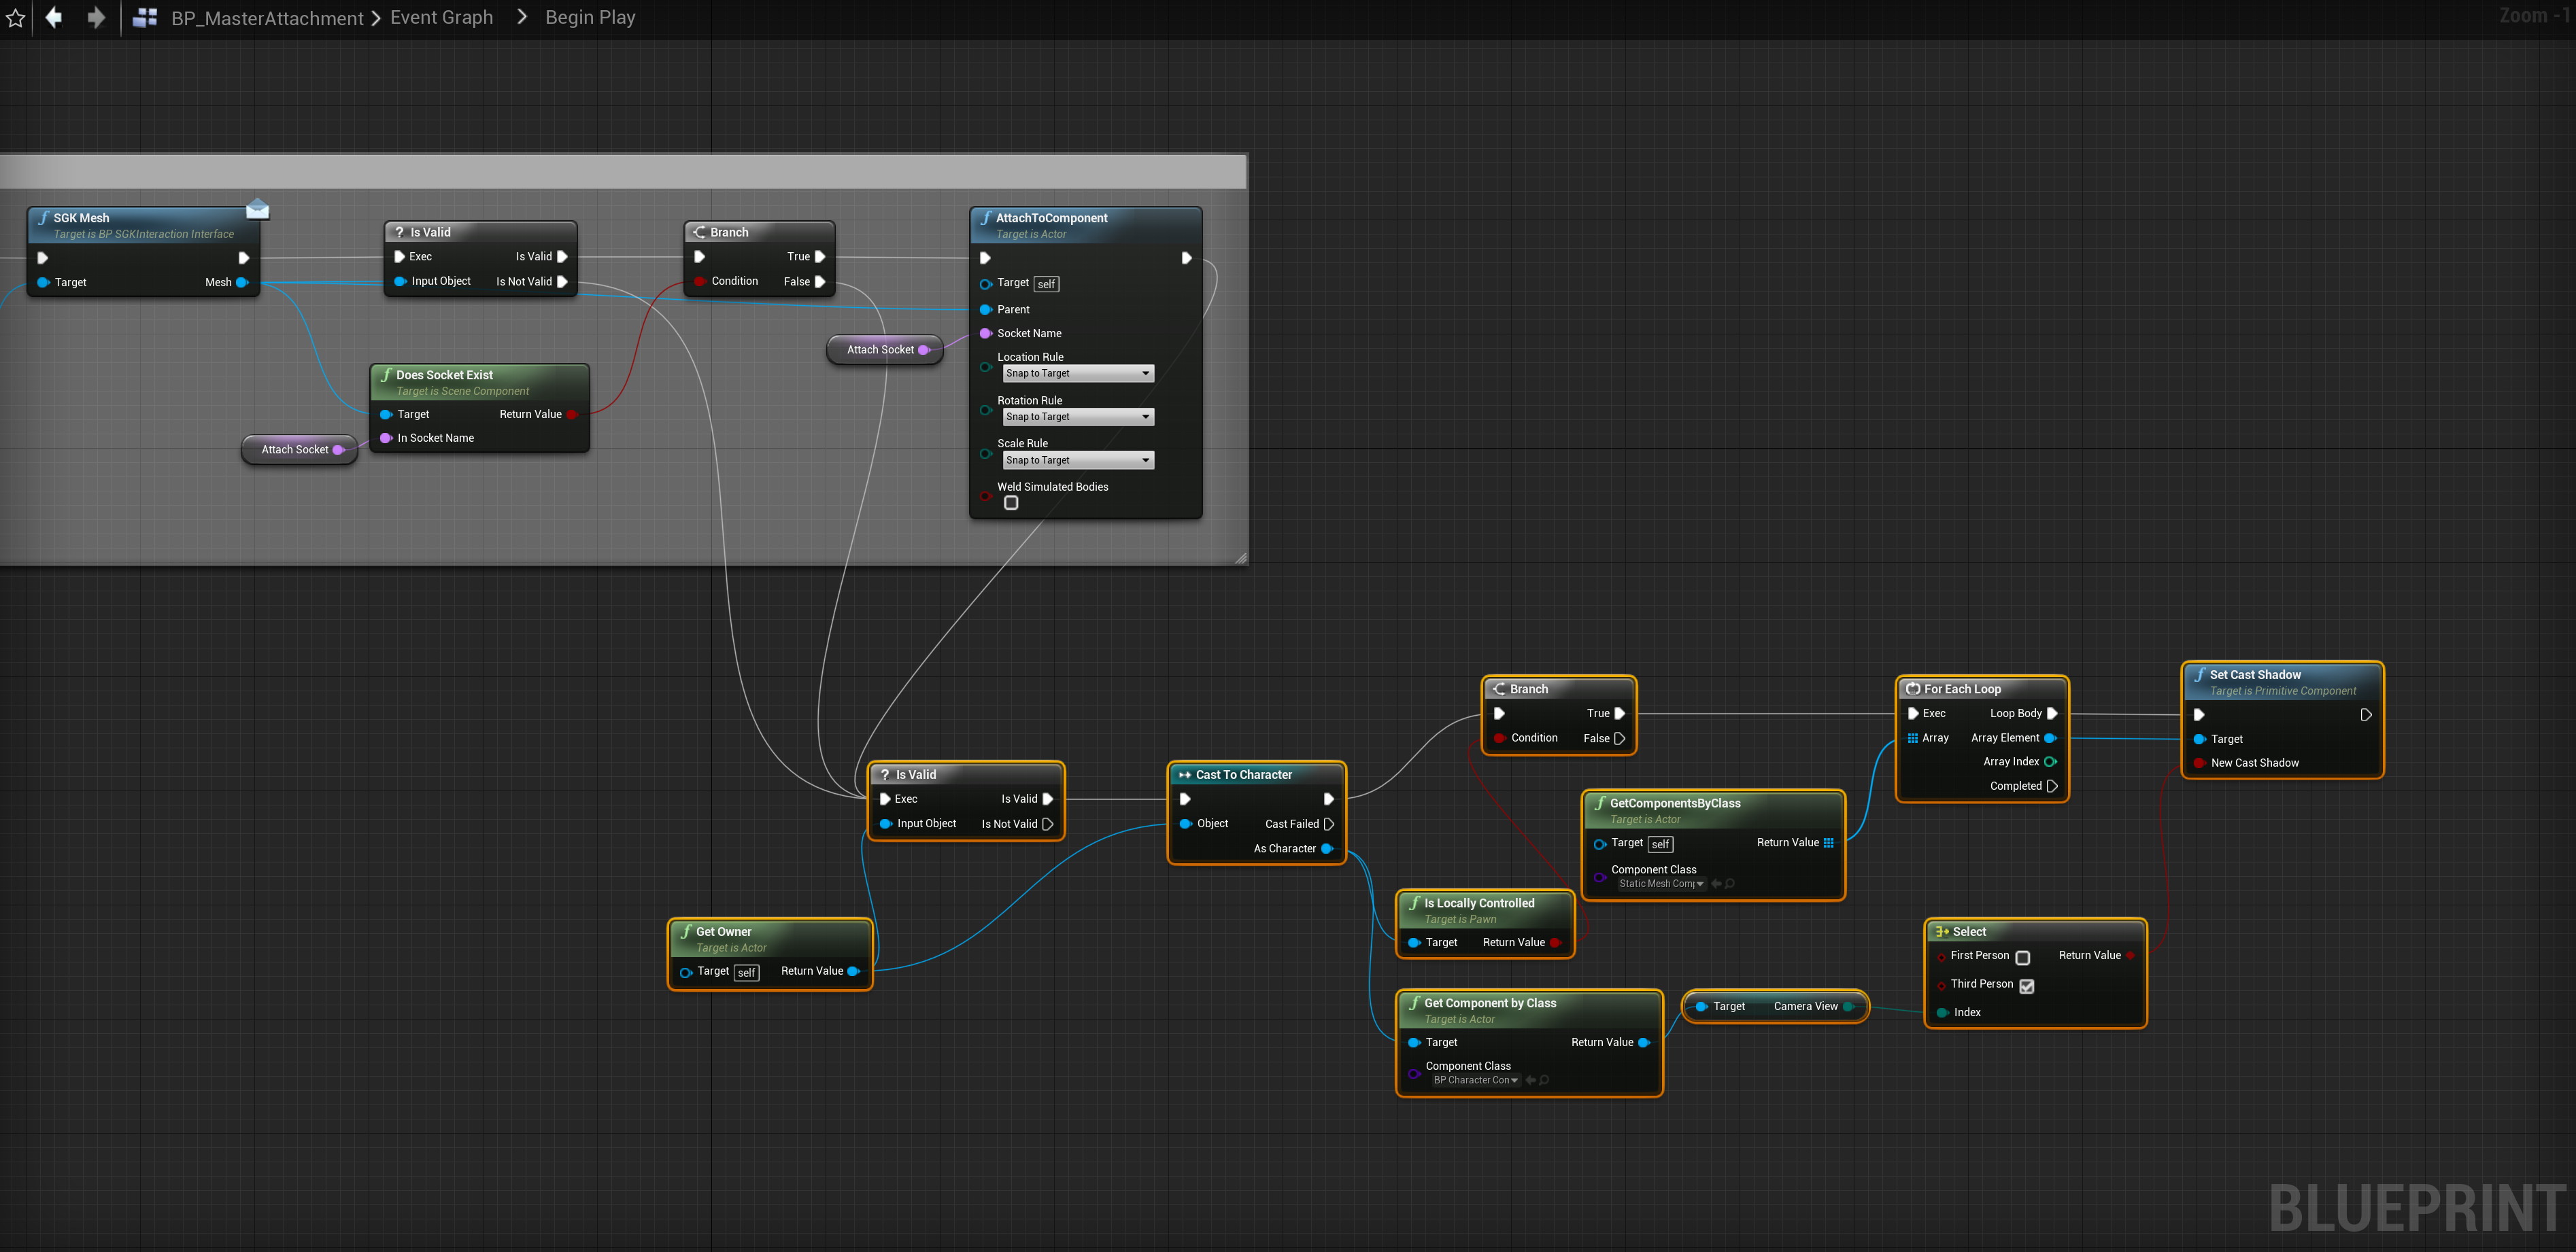This screenshot has height=1252, width=2576.
Task: Toggle the Weld Simulated Bodies checkbox
Action: click(x=1011, y=504)
